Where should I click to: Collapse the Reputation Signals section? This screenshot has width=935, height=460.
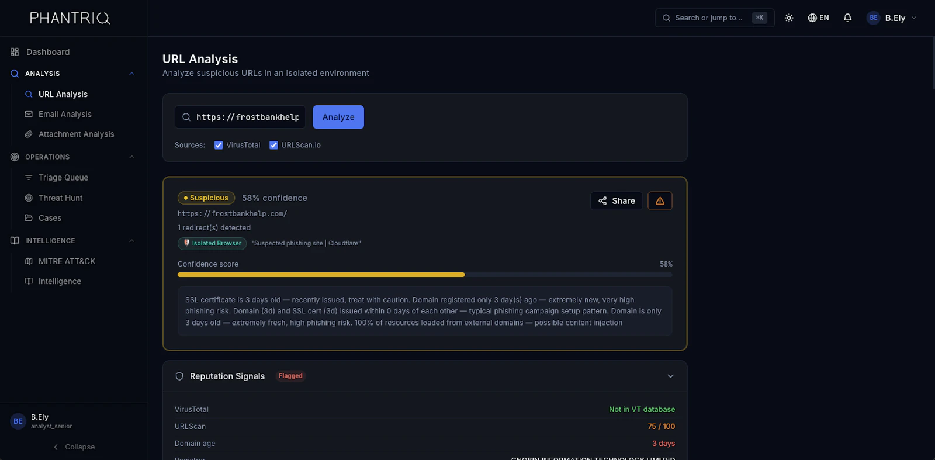[670, 376]
